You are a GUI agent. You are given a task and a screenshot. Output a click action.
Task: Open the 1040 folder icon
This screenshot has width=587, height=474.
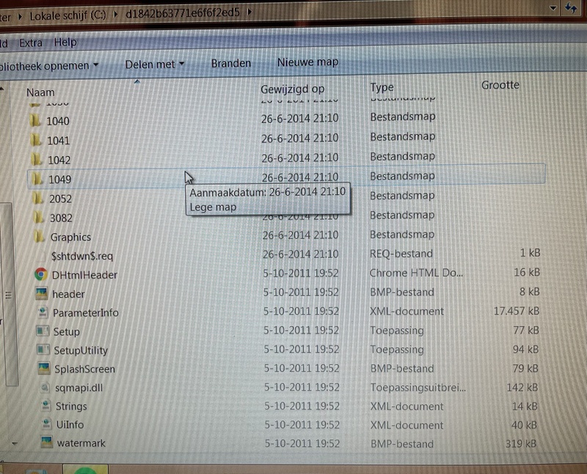35,120
